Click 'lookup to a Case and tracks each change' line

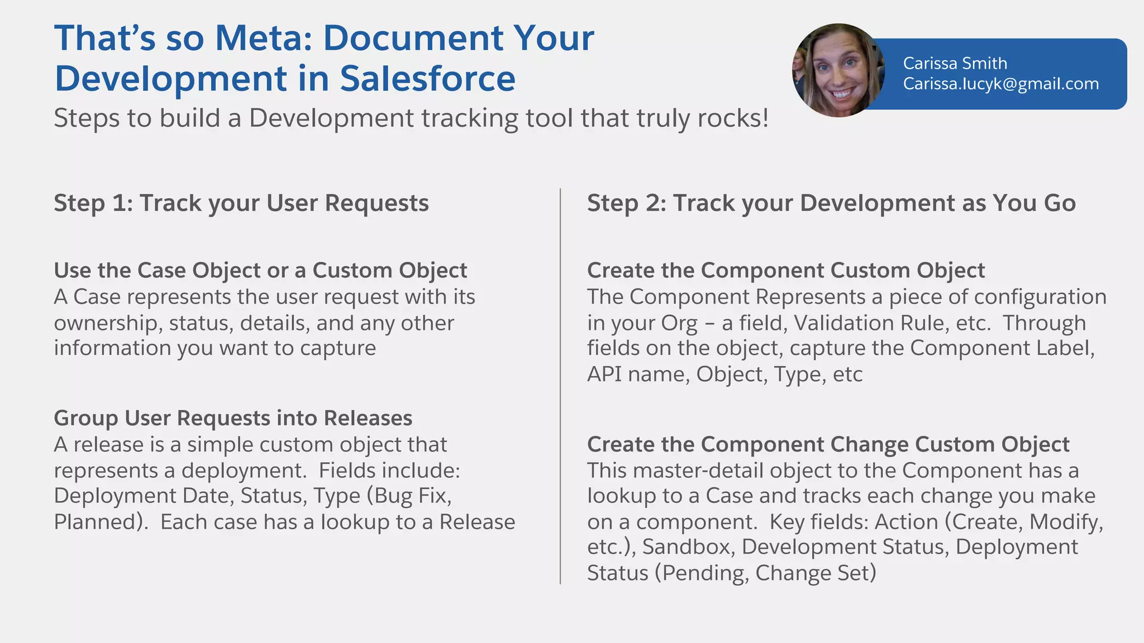[x=841, y=496]
